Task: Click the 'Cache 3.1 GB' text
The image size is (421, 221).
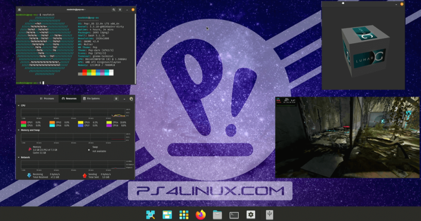Action: tap(39, 153)
